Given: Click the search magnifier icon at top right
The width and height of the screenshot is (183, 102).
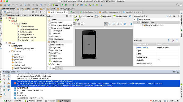Looking at the screenshot, I should pos(177,5).
